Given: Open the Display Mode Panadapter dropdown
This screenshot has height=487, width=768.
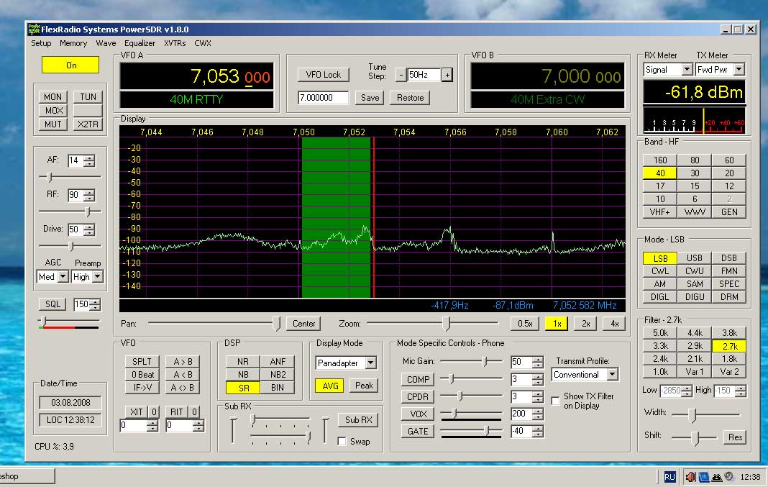Looking at the screenshot, I should point(370,363).
